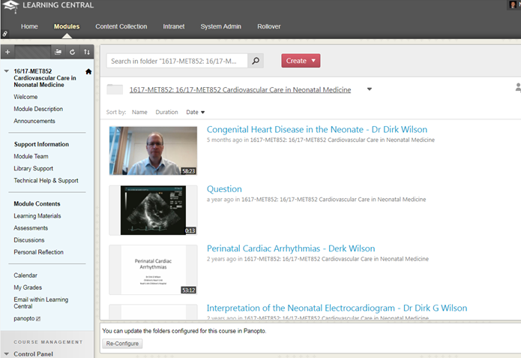521x358 pixels.
Task: Click in the folder search field
Action: pyautogui.click(x=177, y=61)
